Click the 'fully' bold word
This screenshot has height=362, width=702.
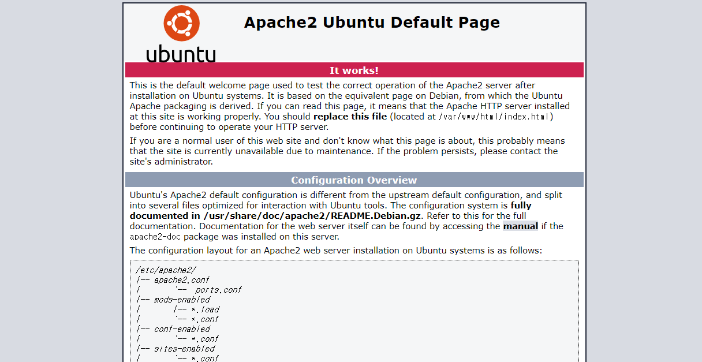(x=521, y=206)
